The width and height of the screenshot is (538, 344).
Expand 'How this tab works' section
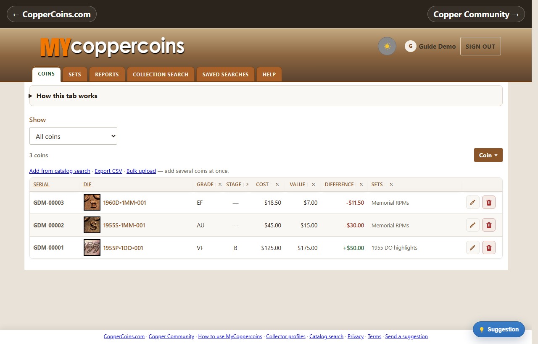[266, 96]
